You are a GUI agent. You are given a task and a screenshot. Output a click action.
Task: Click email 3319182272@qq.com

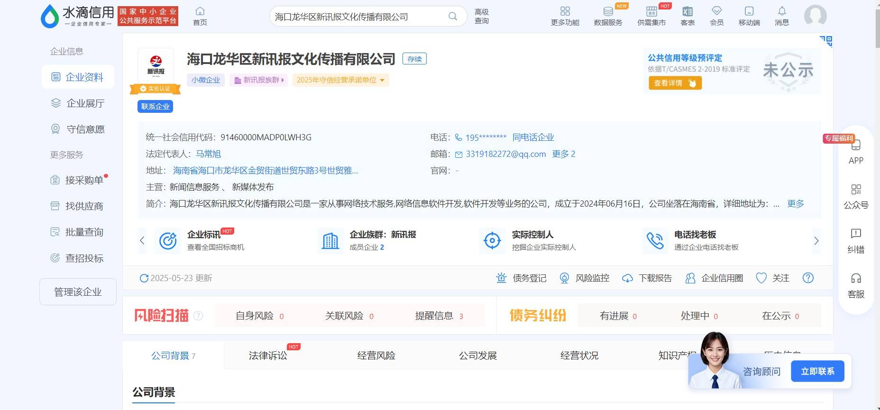tap(506, 154)
